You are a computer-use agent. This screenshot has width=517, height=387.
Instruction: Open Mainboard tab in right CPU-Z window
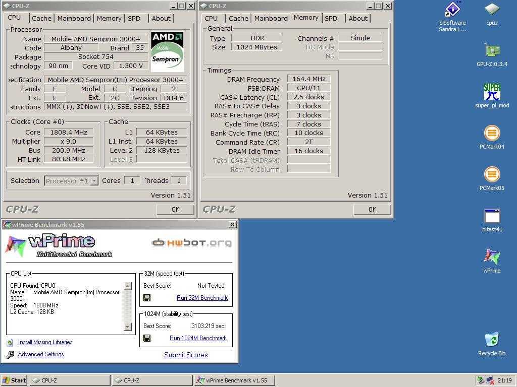[271, 19]
